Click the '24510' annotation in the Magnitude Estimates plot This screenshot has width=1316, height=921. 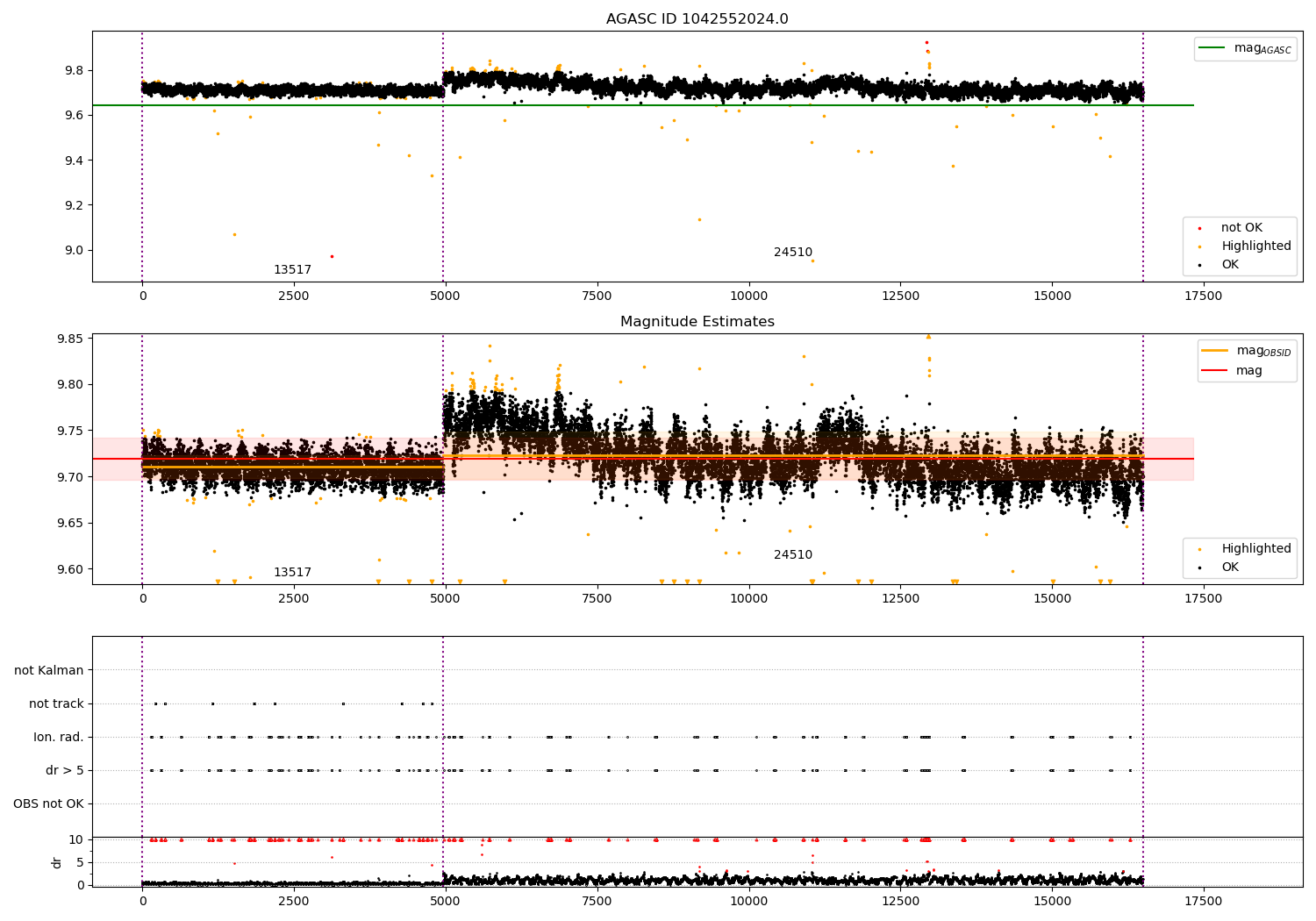click(793, 555)
